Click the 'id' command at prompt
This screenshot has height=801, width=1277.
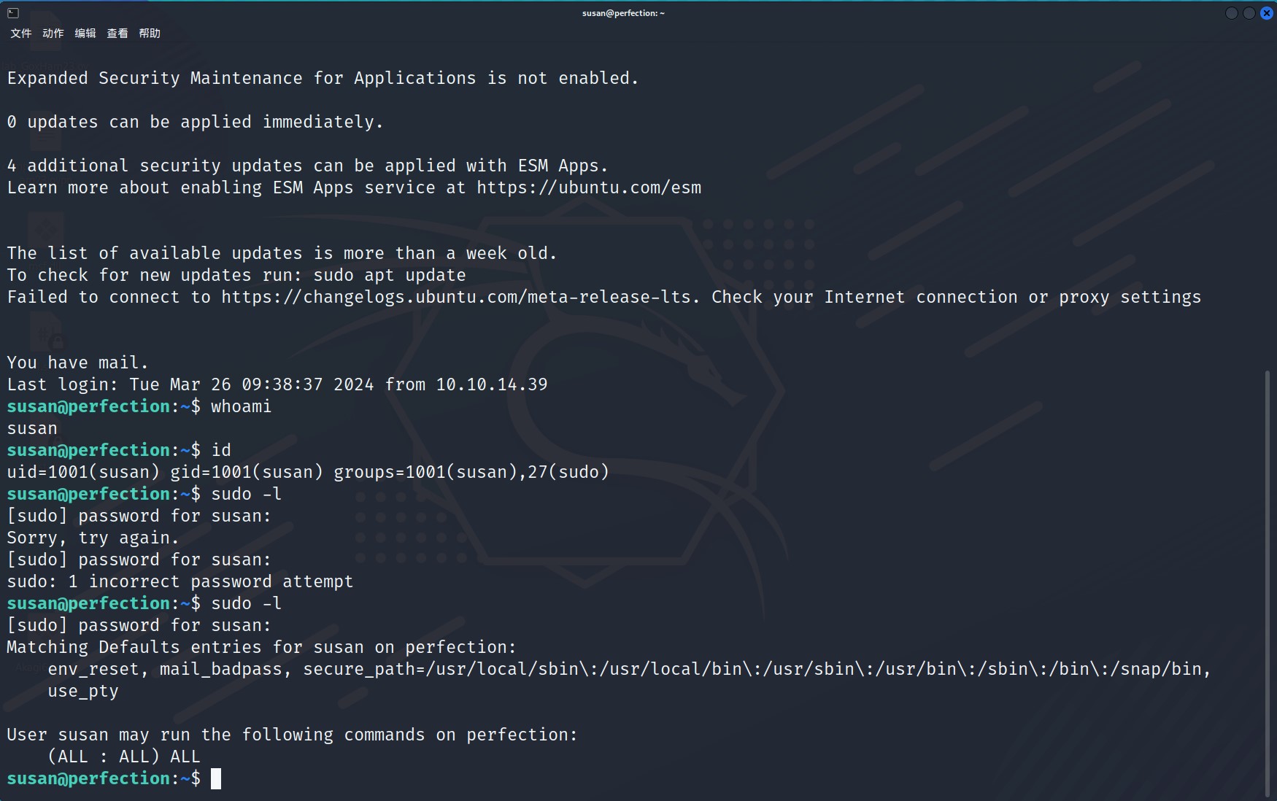click(x=221, y=451)
